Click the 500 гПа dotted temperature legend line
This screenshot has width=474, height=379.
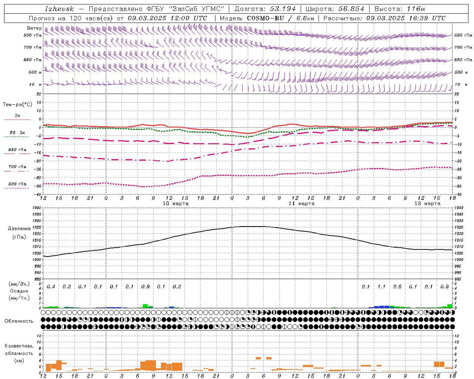[16, 188]
